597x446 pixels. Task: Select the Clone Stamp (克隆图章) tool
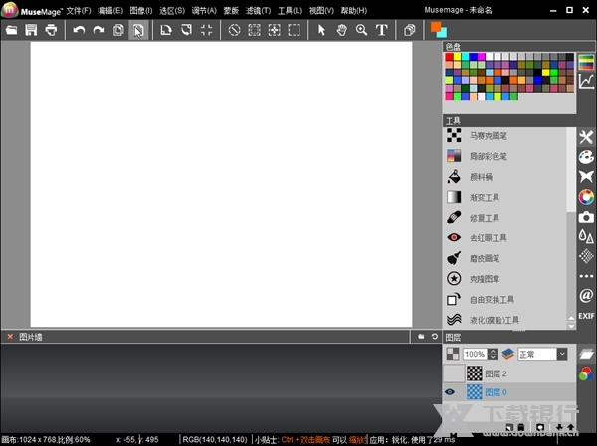485,279
